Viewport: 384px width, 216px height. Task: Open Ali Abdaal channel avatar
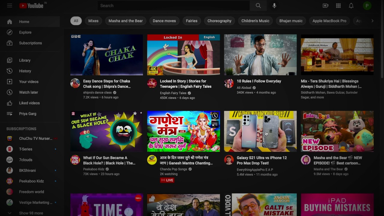pyautogui.click(x=229, y=83)
